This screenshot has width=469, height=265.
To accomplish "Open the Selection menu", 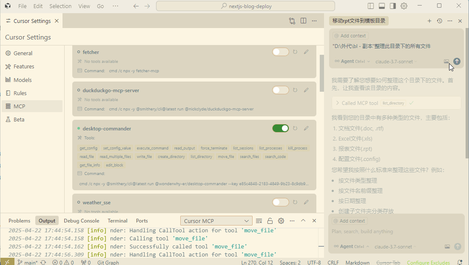I will click(x=60, y=6).
